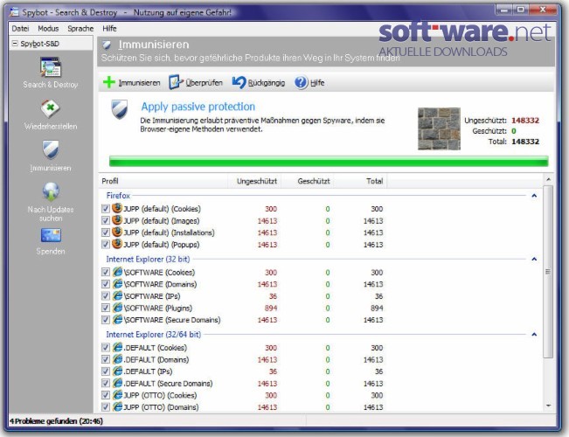
Task: Click the shield icon beside Apply passive protection
Action: click(120, 109)
